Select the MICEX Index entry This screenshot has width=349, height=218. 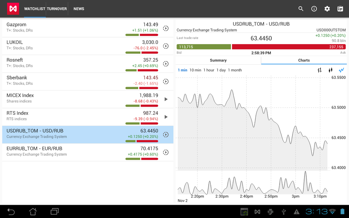(x=88, y=99)
